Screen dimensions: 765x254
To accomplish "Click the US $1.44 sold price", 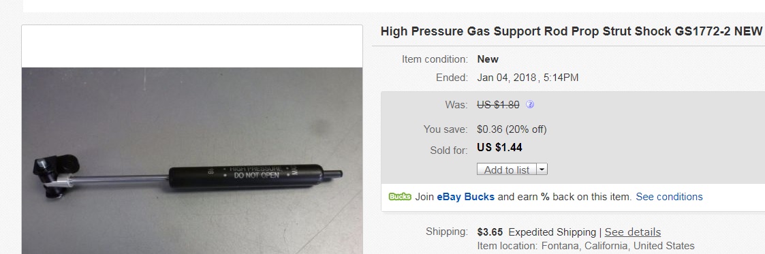I will pos(499,147).
